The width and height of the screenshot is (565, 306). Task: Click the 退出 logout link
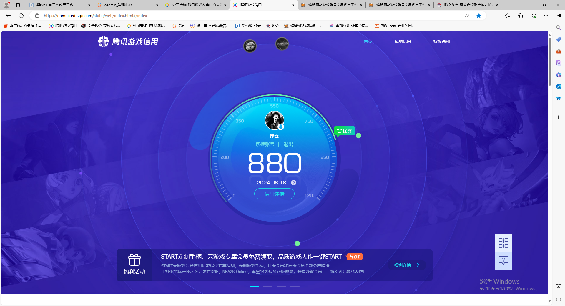click(x=288, y=144)
